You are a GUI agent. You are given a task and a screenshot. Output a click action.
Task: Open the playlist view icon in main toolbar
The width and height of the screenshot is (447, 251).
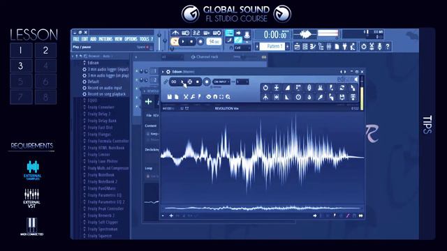[297, 47]
